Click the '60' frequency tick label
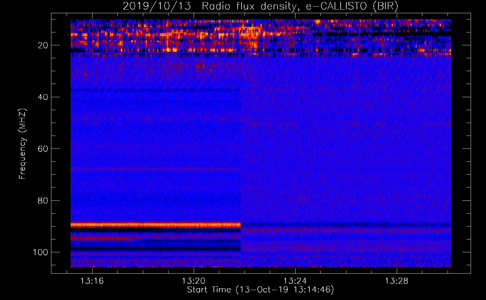The image size is (486, 300). click(x=43, y=149)
